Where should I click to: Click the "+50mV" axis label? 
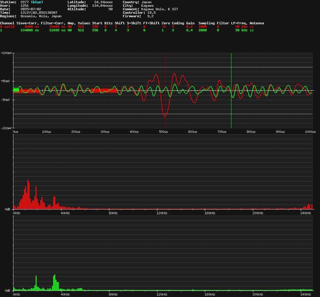pos(5,81)
